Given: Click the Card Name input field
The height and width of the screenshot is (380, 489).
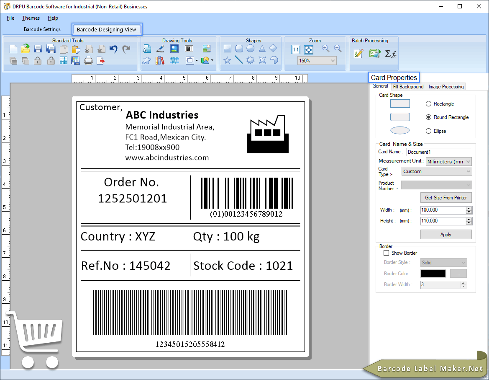Looking at the screenshot, I should (439, 152).
